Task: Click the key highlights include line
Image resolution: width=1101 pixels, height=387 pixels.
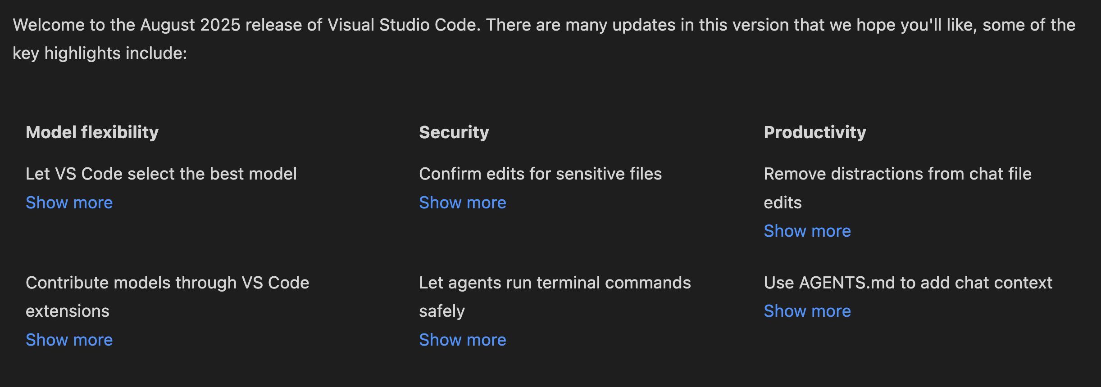Action: pos(100,53)
